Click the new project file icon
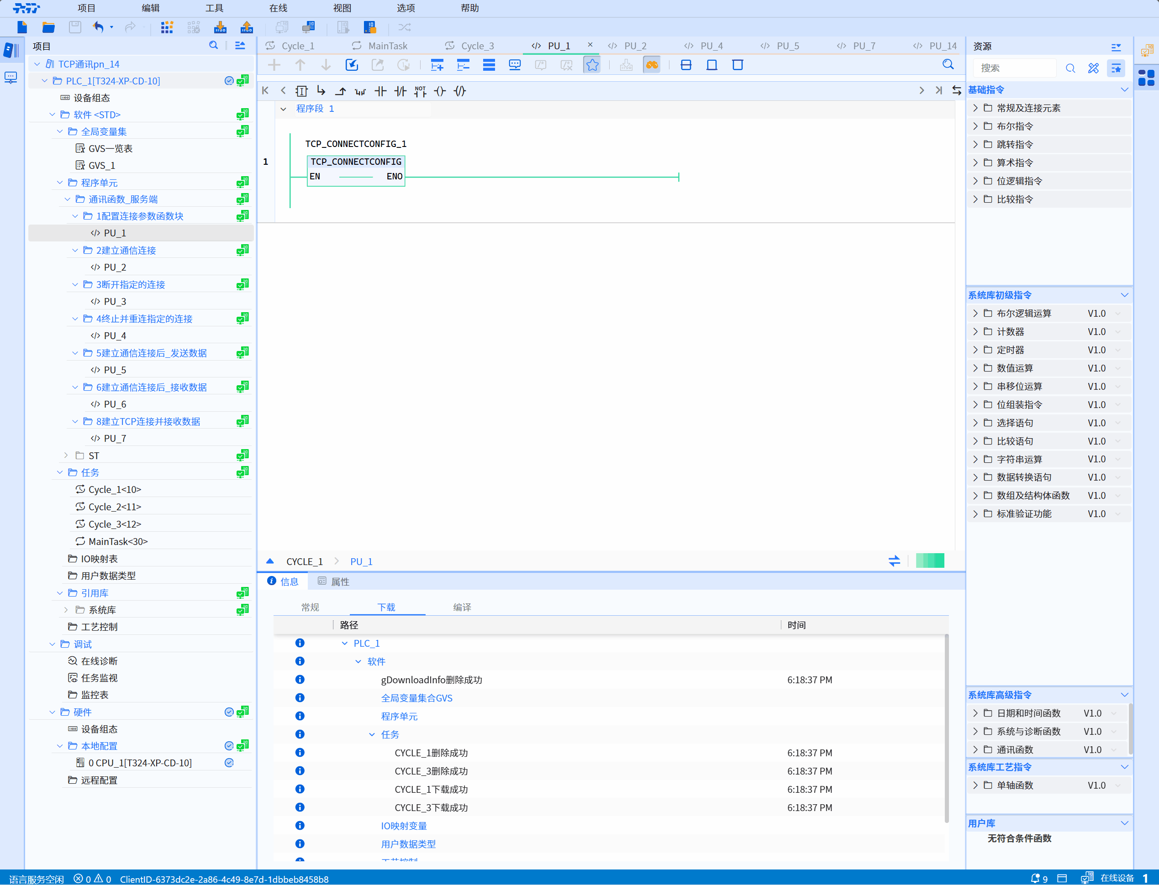1159x885 pixels. (x=22, y=27)
